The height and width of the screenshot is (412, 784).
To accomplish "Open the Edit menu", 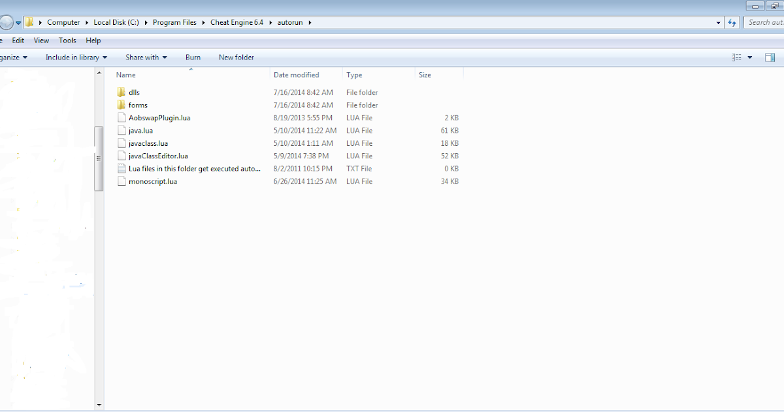I will (x=18, y=41).
